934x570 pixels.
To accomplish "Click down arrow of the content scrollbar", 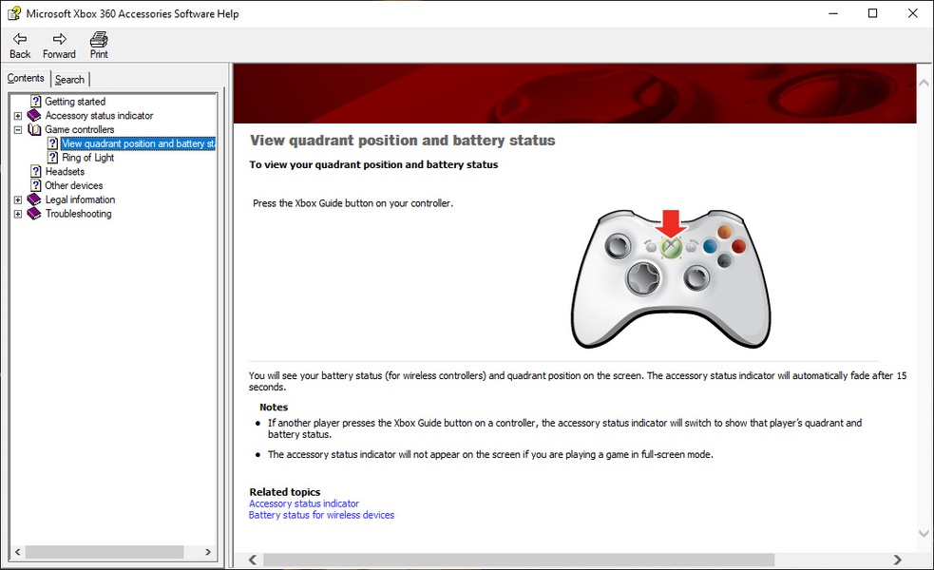I will pos(924,534).
